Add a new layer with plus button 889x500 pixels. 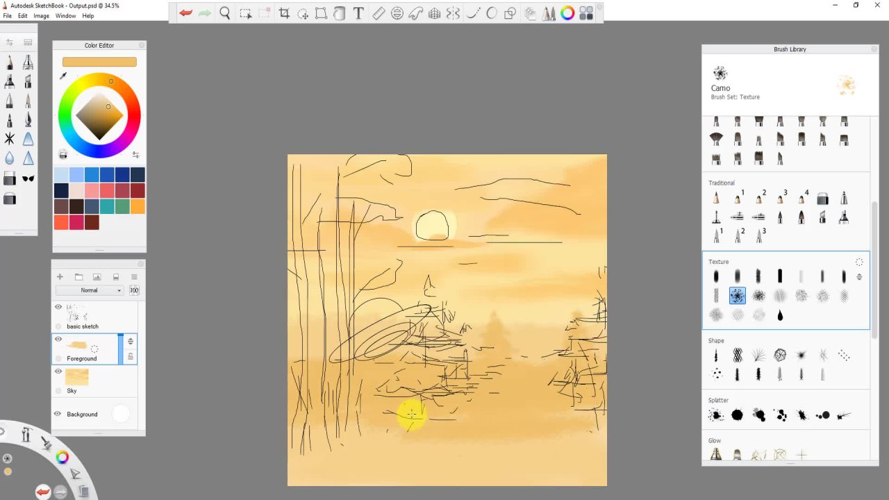[60, 277]
